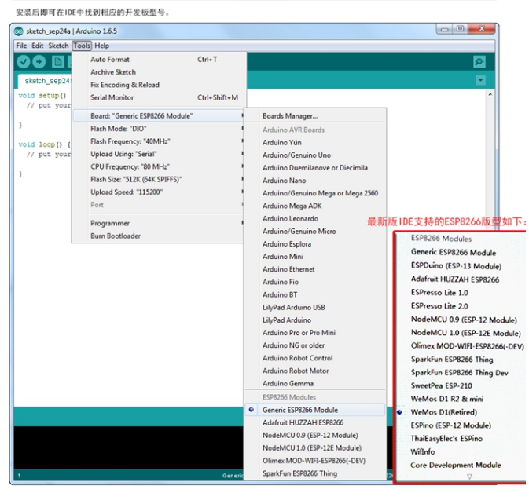Viewport: 529px width, 504px height.
Task: Expand Flash Size: 512K submenu
Action: coord(159,180)
